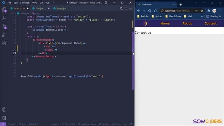Image resolution: width=224 pixels, height=126 pixels.
Task: Open the Articles bookmark folder
Action: pyautogui.click(x=157, y=16)
